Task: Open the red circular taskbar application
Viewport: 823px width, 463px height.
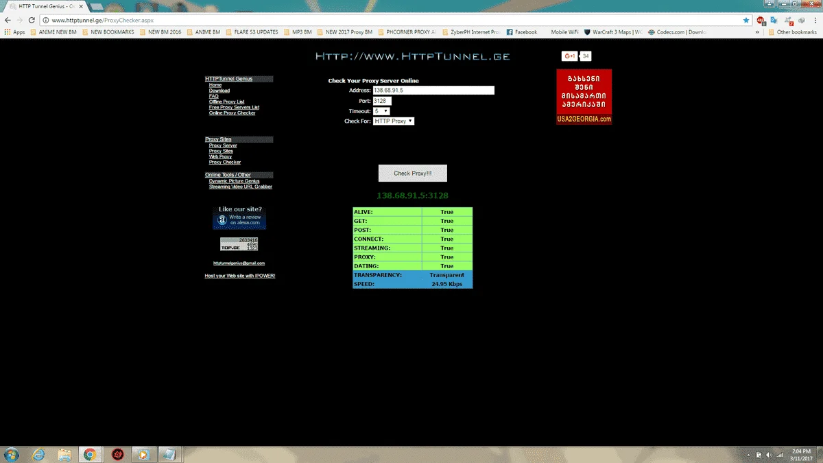Action: point(117,454)
